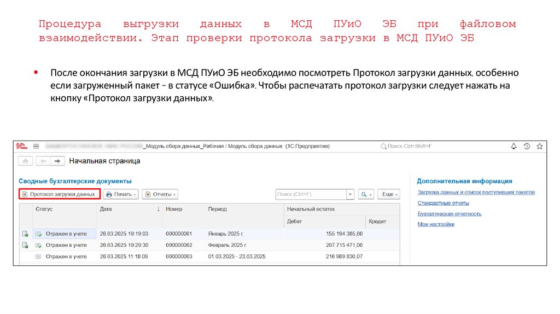Open Стандартные отчеты link

pyautogui.click(x=443, y=203)
